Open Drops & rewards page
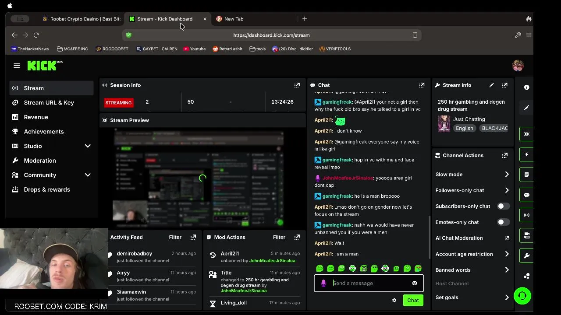The image size is (561, 315). pyautogui.click(x=52, y=189)
